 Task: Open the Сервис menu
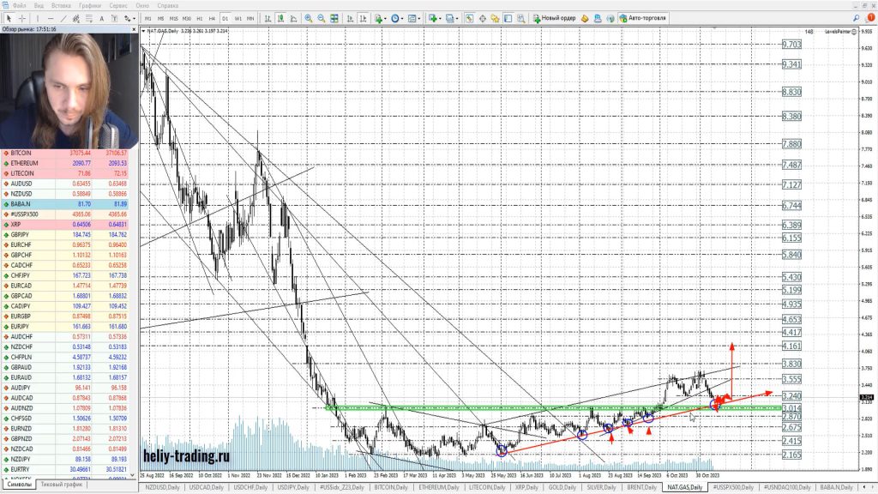[118, 5]
